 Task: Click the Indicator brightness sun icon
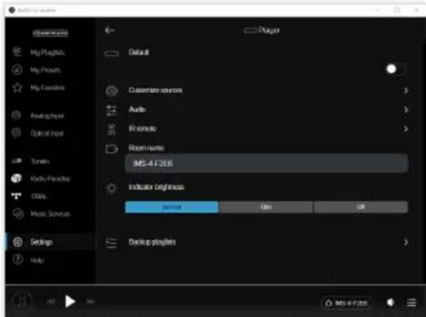click(111, 188)
